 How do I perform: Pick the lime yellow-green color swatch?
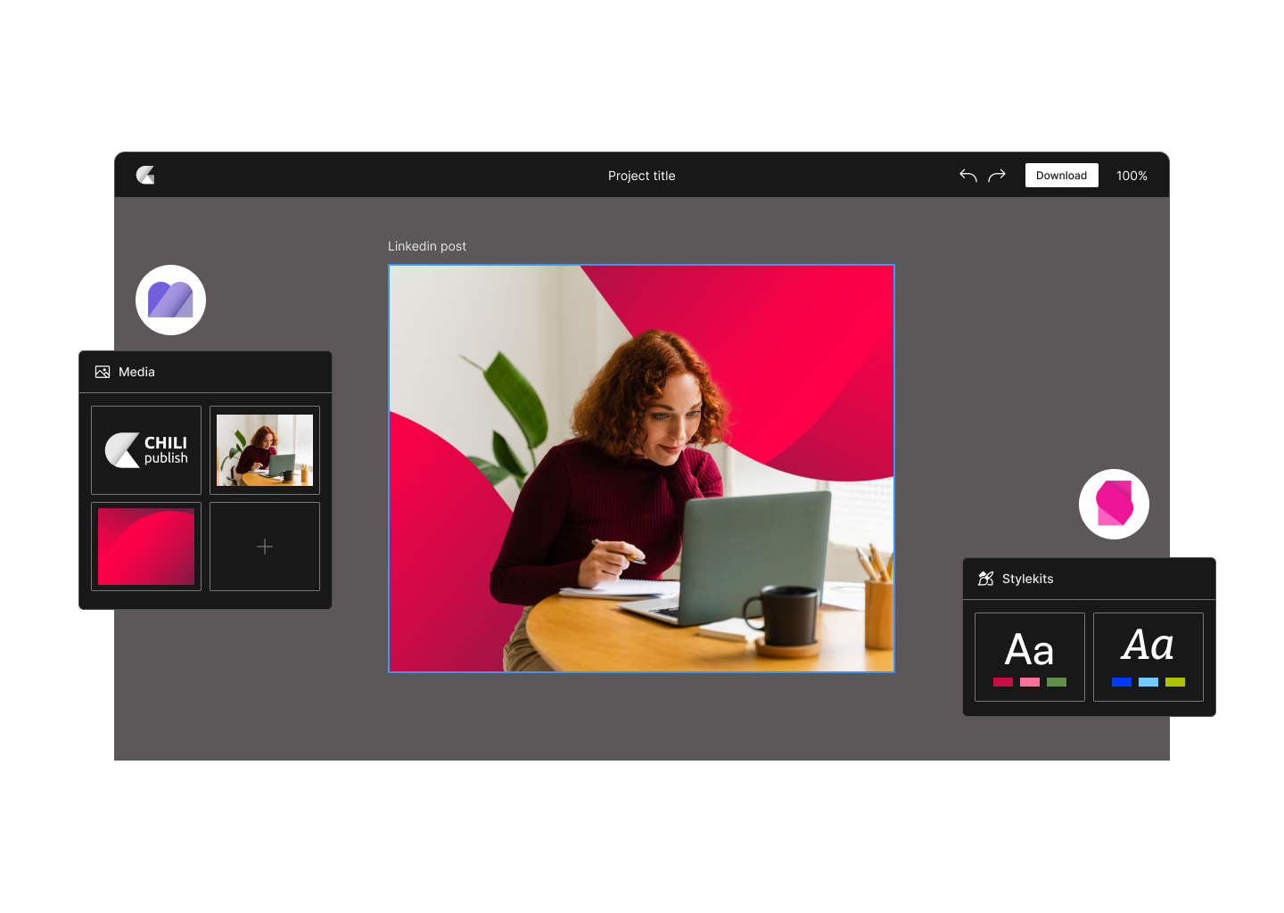[1175, 682]
